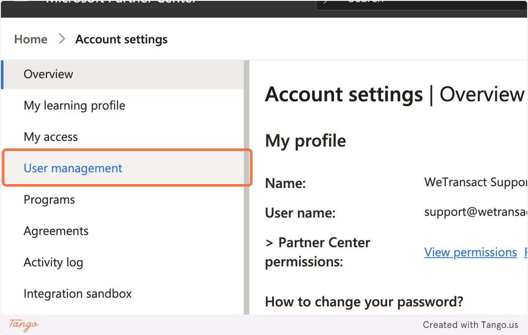
Task: Go to My access page
Action: (x=123, y=137)
